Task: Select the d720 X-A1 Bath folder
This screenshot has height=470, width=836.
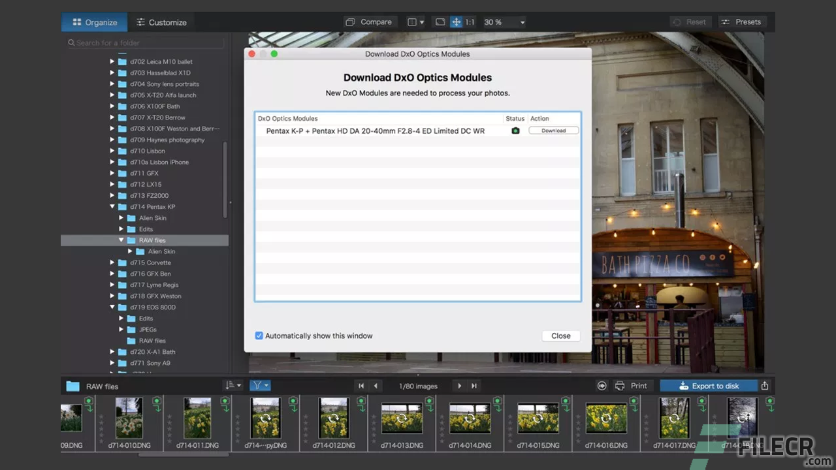Action: coord(152,352)
